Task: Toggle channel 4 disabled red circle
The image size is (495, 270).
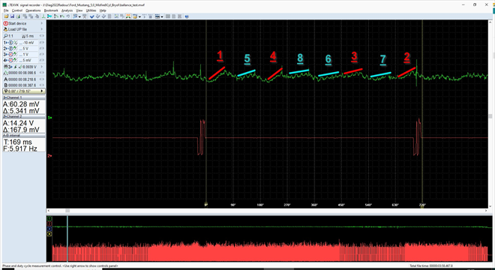Action: [10, 60]
